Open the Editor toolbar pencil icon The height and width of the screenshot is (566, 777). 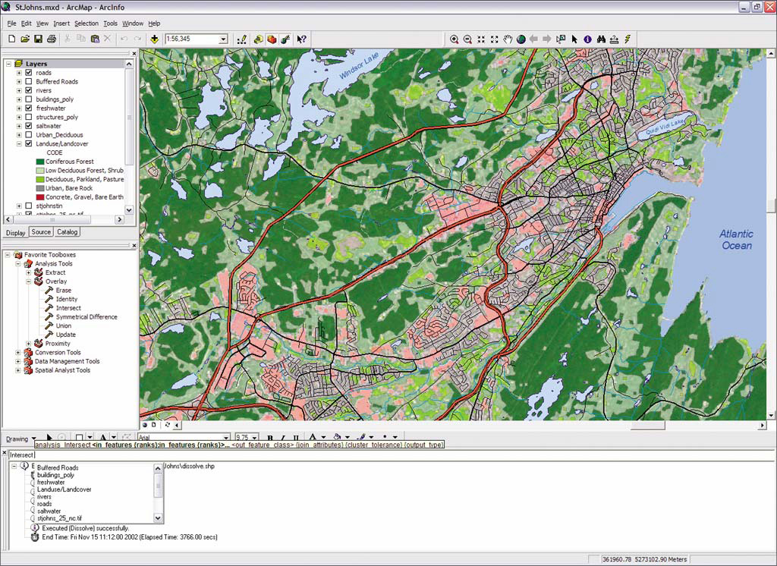pyautogui.click(x=242, y=39)
